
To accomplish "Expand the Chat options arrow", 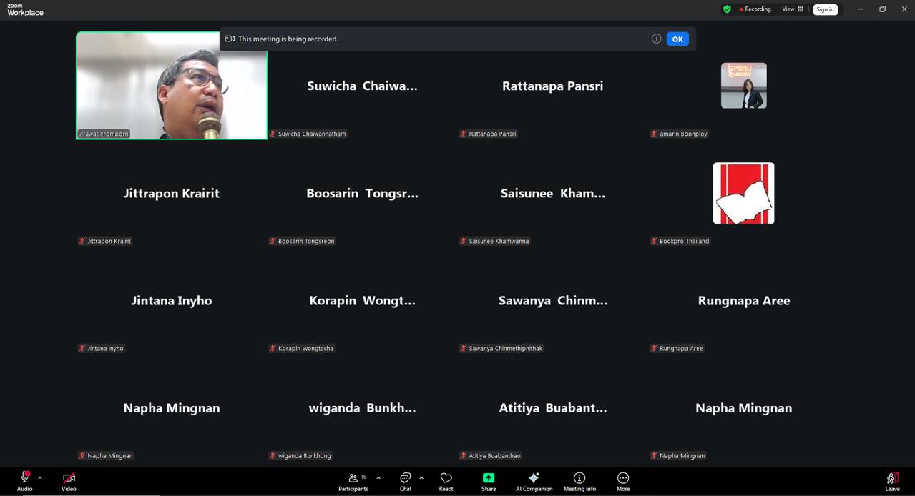I will pos(421,478).
